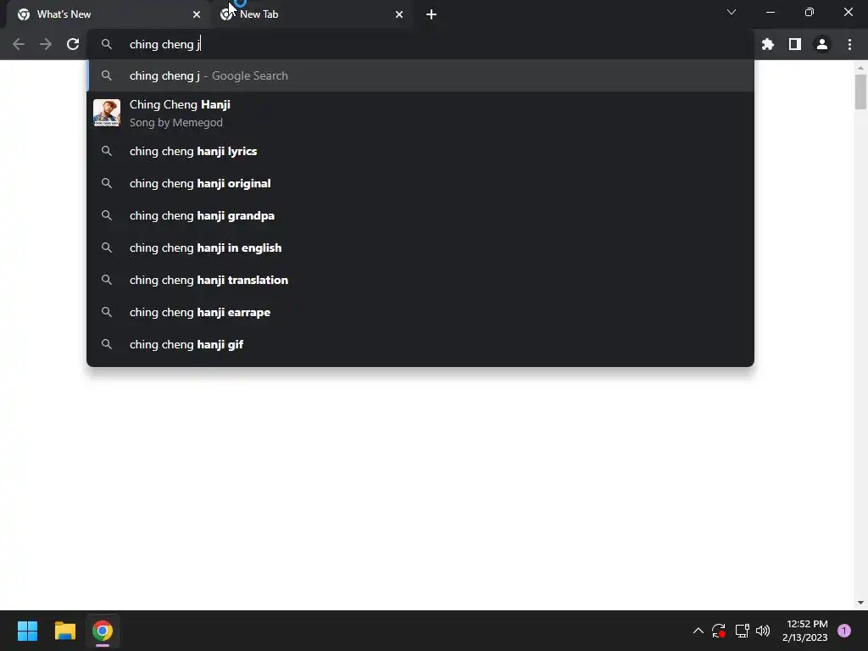Click the browser reload button
This screenshot has height=651, width=868.
[73, 44]
